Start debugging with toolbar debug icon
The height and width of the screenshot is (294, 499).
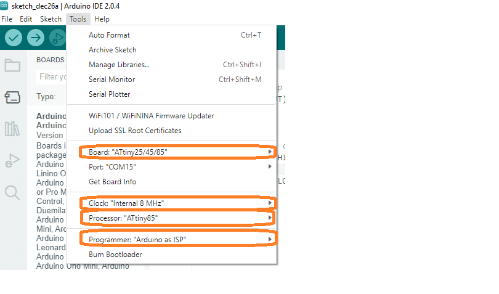coord(58,38)
